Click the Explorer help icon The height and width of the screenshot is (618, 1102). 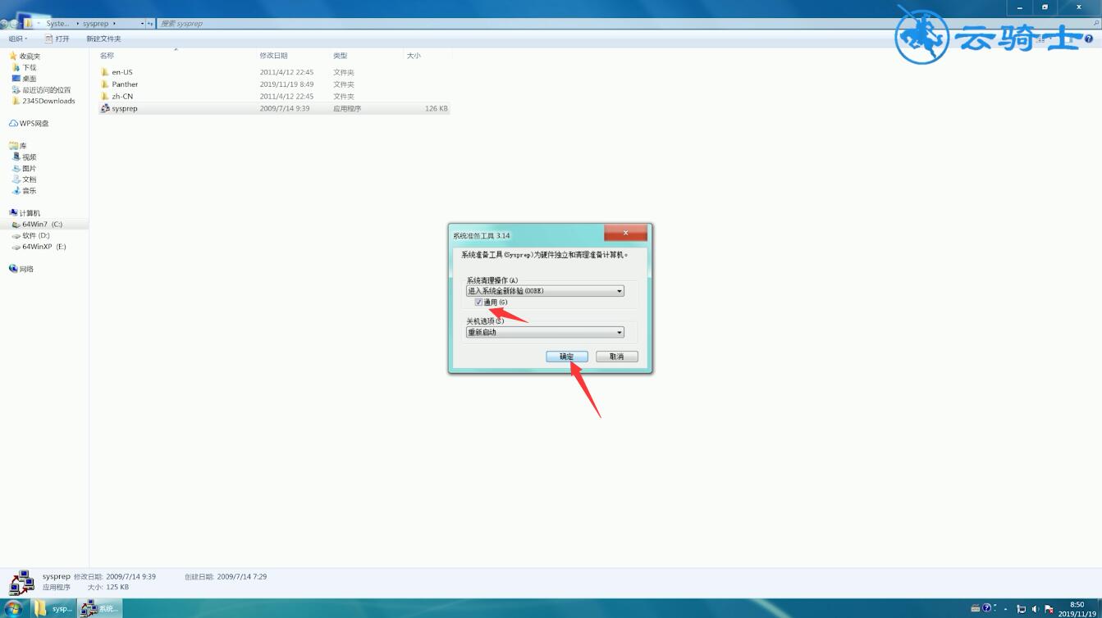pos(1089,39)
